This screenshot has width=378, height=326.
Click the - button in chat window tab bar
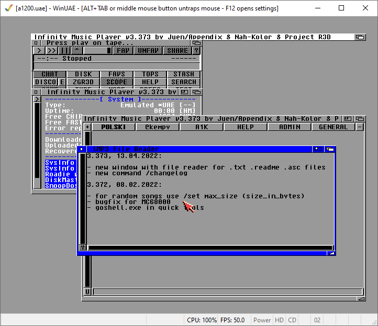click(x=360, y=127)
